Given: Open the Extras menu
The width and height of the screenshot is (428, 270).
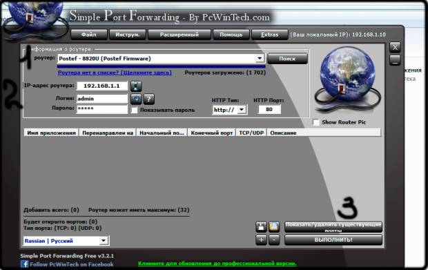Looking at the screenshot, I should pyautogui.click(x=269, y=35).
